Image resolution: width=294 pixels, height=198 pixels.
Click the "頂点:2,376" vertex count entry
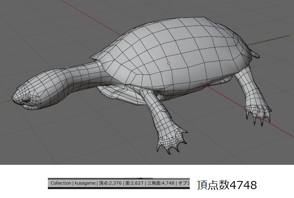click(110, 183)
